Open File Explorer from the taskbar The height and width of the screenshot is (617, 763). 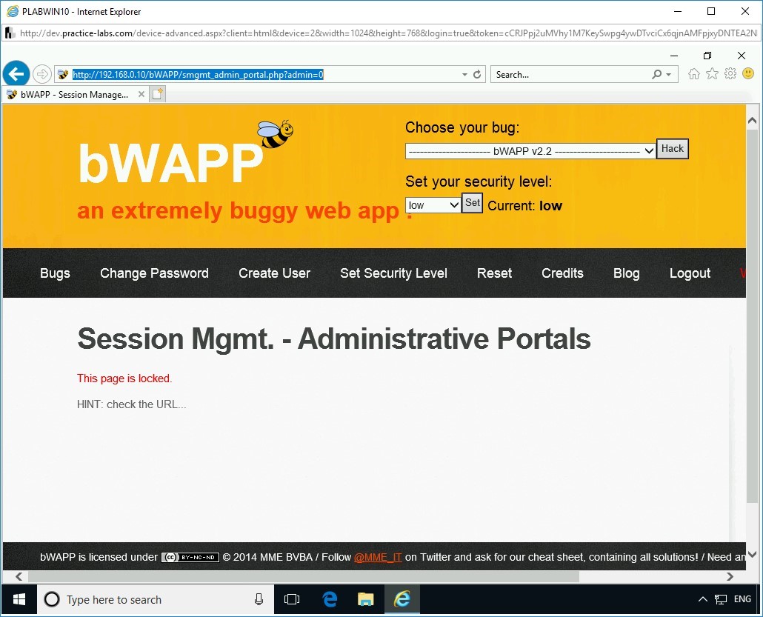(365, 599)
